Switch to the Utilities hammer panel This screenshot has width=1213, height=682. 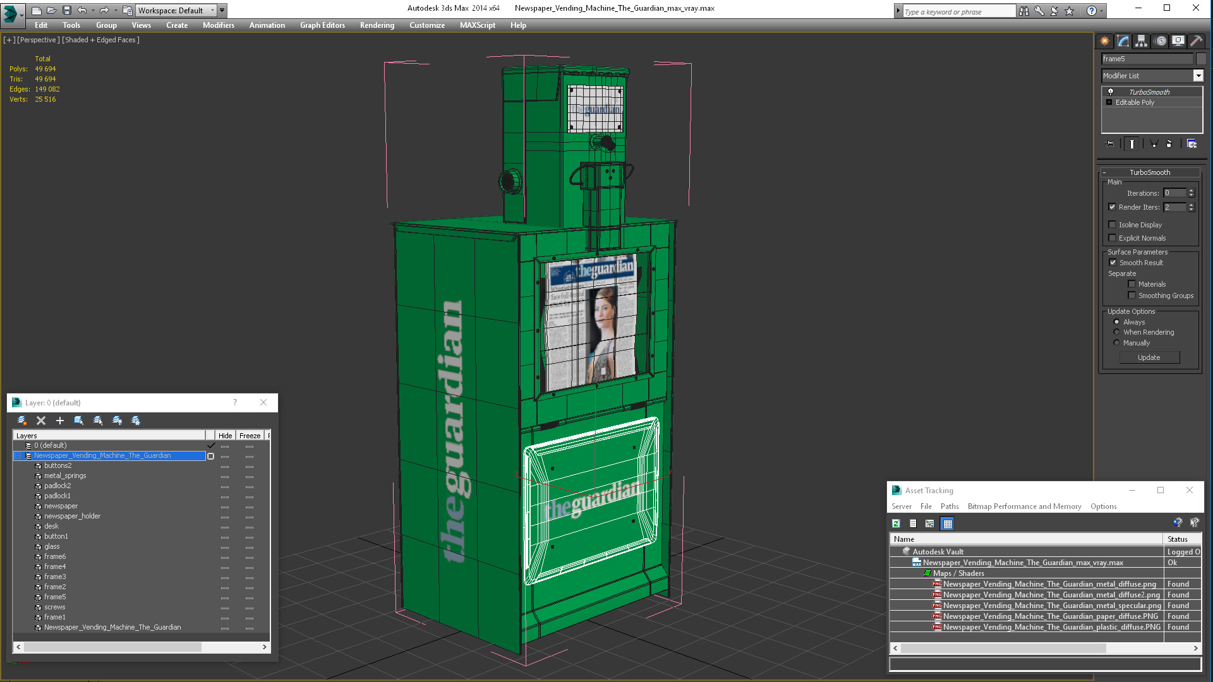click(x=1196, y=41)
